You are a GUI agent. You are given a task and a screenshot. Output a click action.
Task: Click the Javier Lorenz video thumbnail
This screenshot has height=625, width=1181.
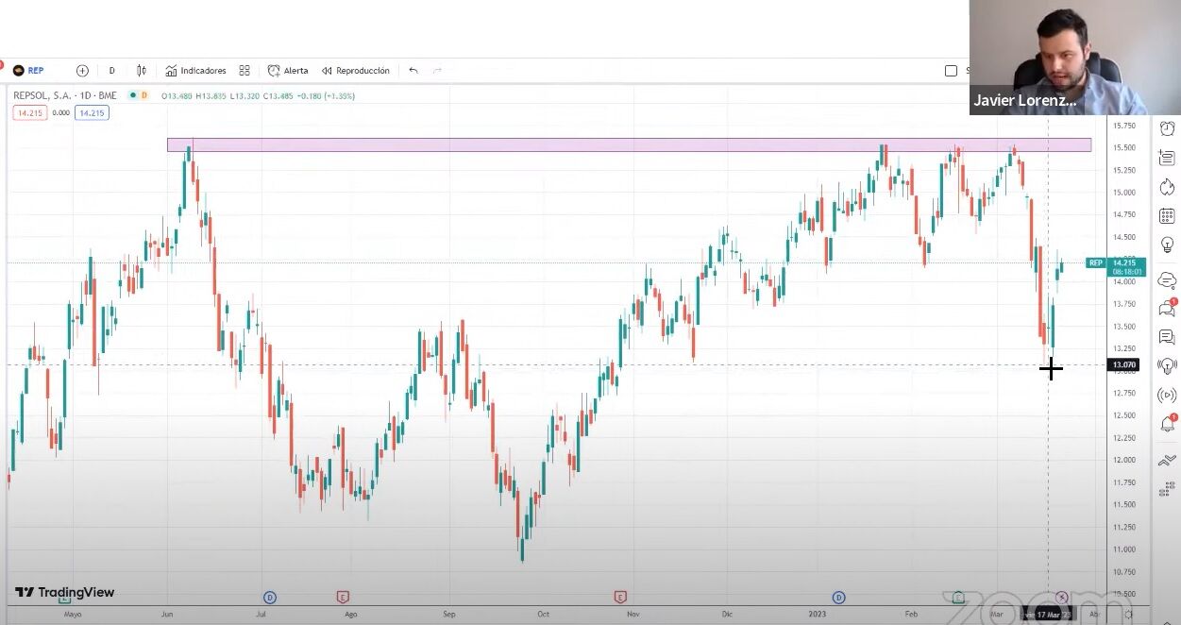(x=1074, y=58)
